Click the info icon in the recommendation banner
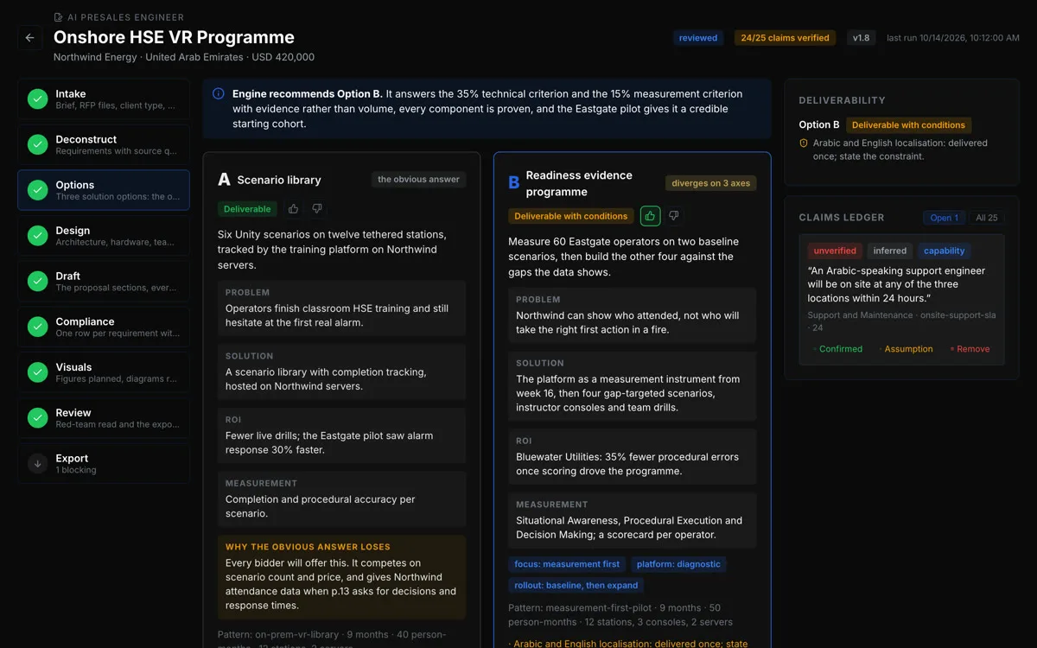The height and width of the screenshot is (648, 1037). point(219,93)
